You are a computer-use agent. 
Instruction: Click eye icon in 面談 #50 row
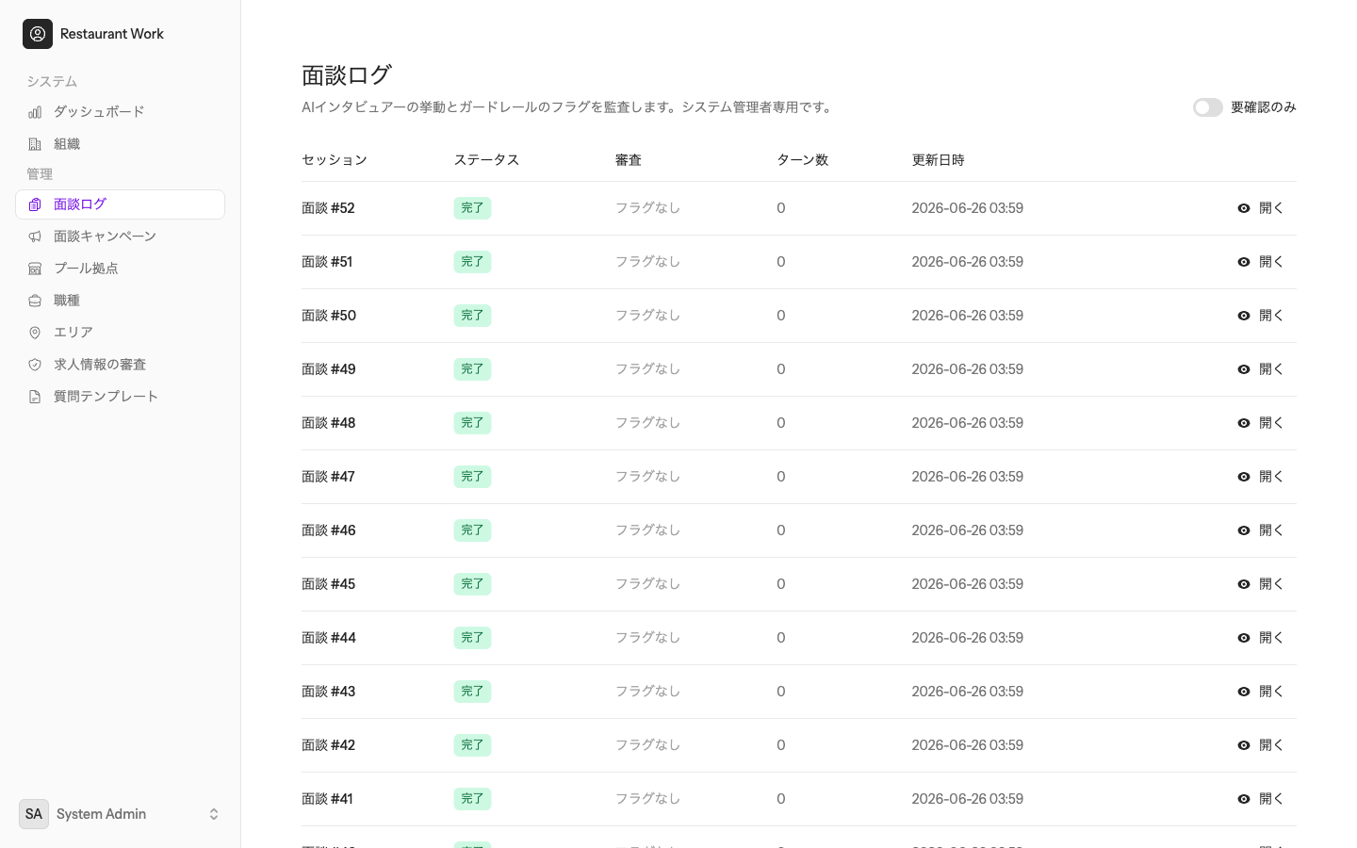(1244, 316)
